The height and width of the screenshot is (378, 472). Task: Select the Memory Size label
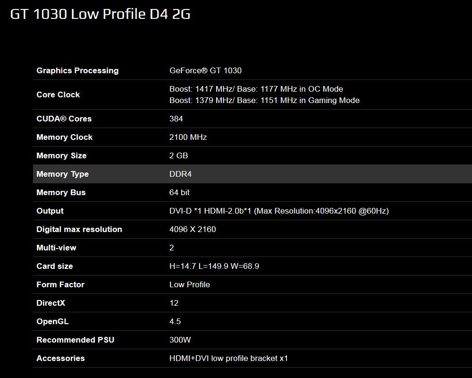[61, 155]
